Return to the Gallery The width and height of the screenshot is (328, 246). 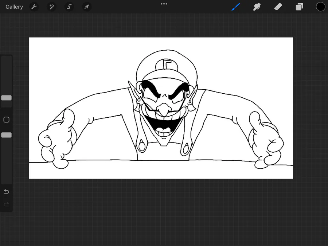coord(14,7)
